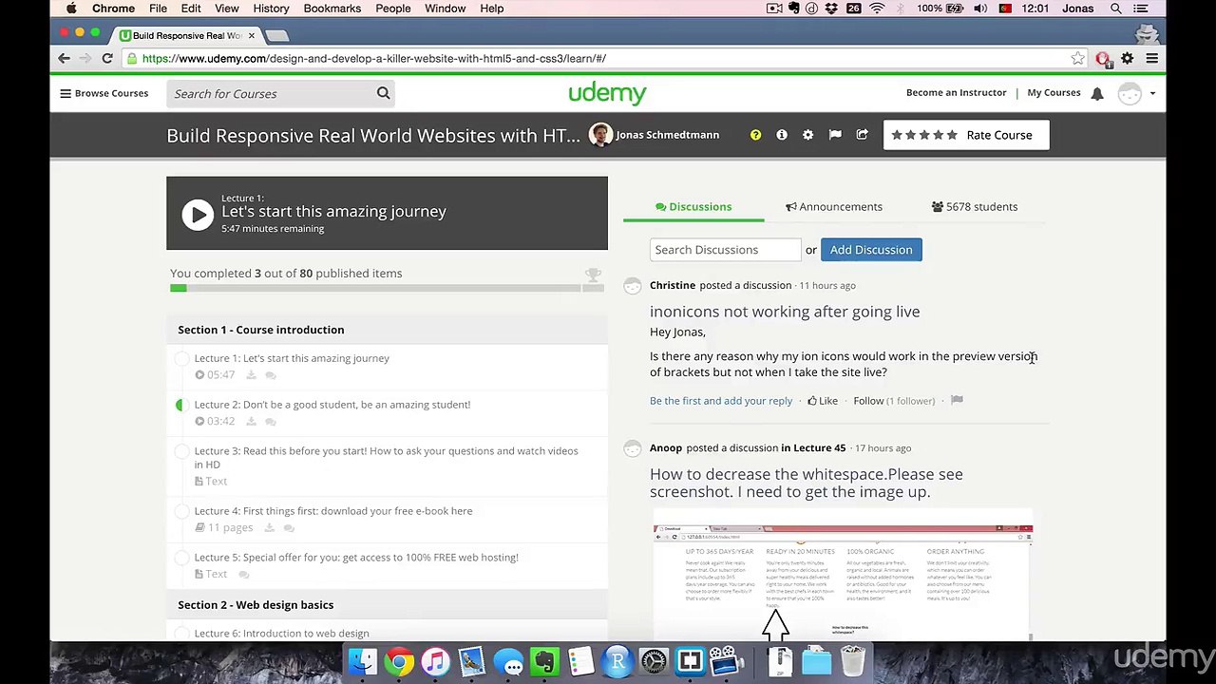Toggle completion circle for Lecture 1
The height and width of the screenshot is (684, 1216).
click(x=181, y=358)
